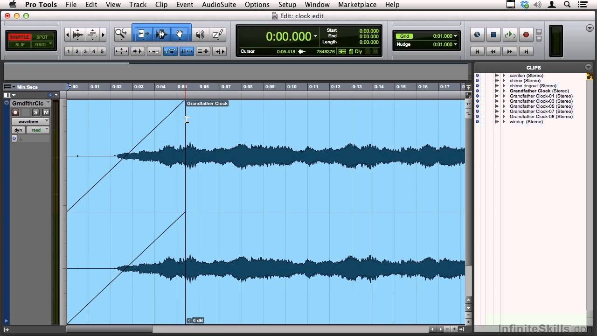
Task: Select zoom preset 5
Action: (102, 51)
